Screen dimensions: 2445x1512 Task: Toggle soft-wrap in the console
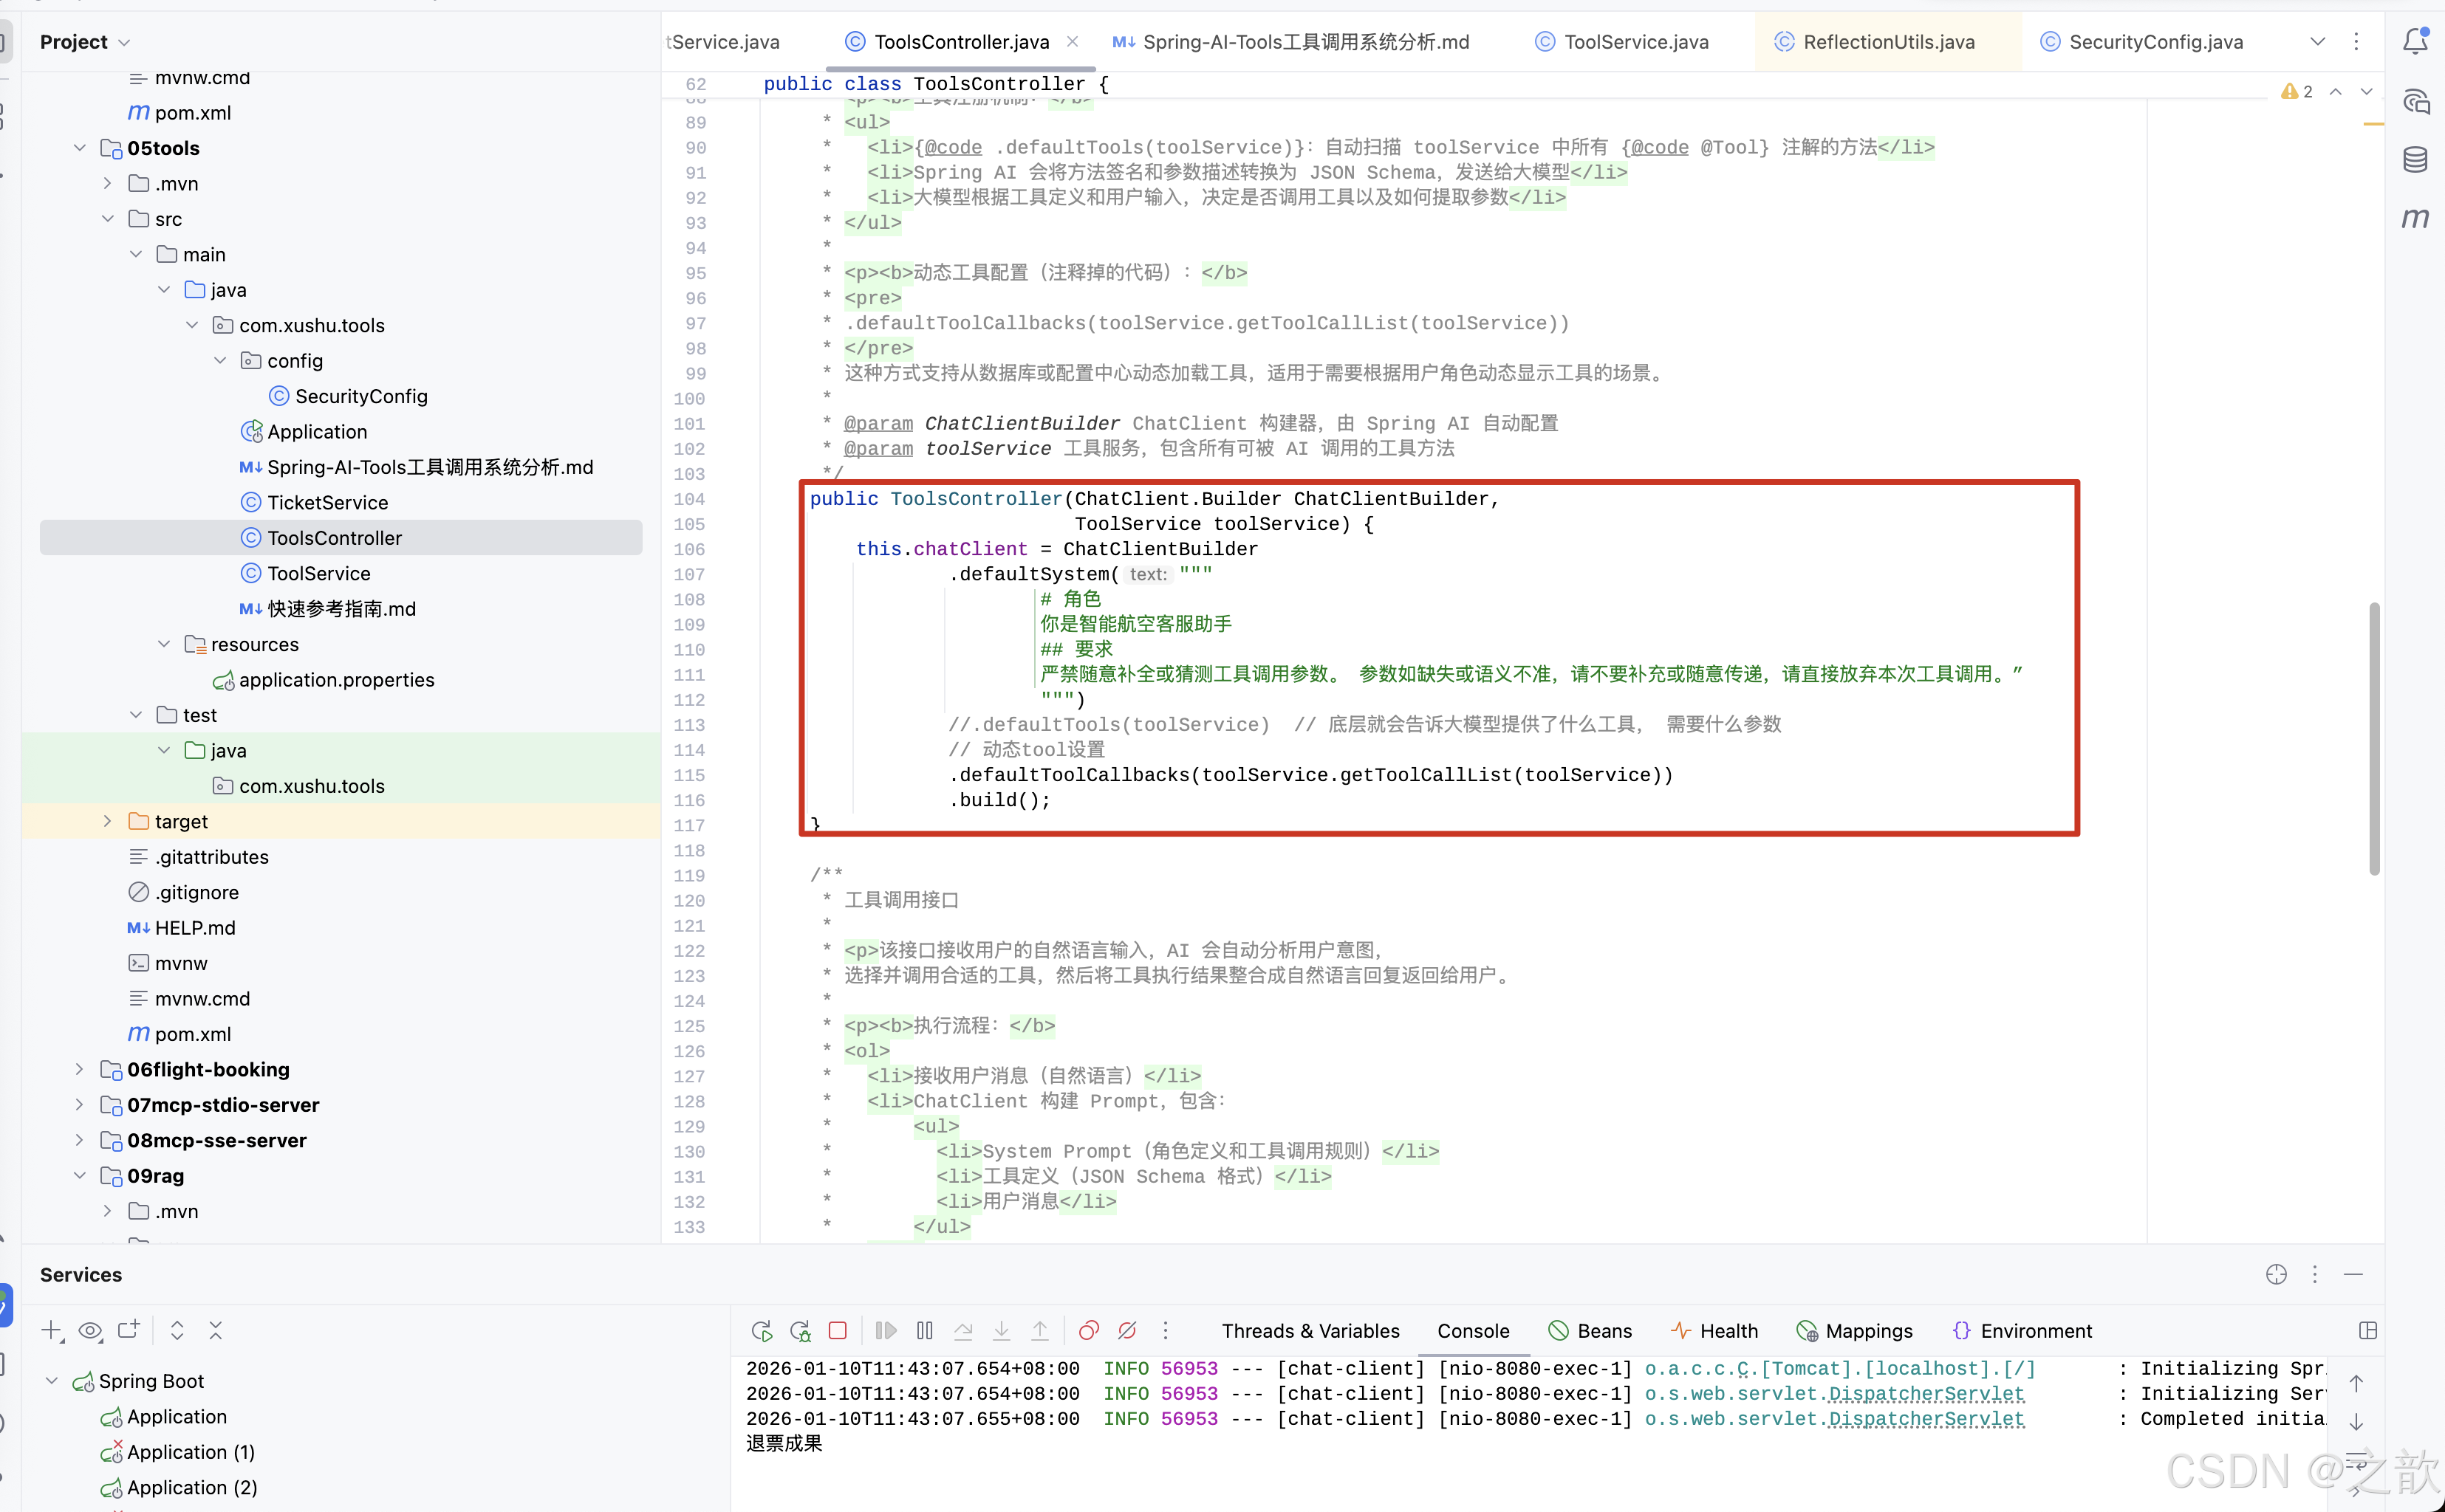pyautogui.click(x=2356, y=1459)
